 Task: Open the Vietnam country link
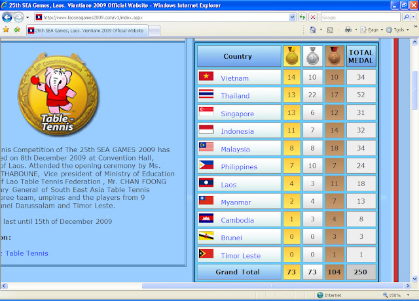234,78
